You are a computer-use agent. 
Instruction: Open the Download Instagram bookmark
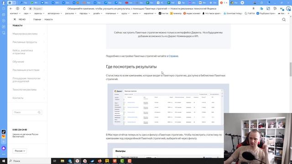coord(233,13)
